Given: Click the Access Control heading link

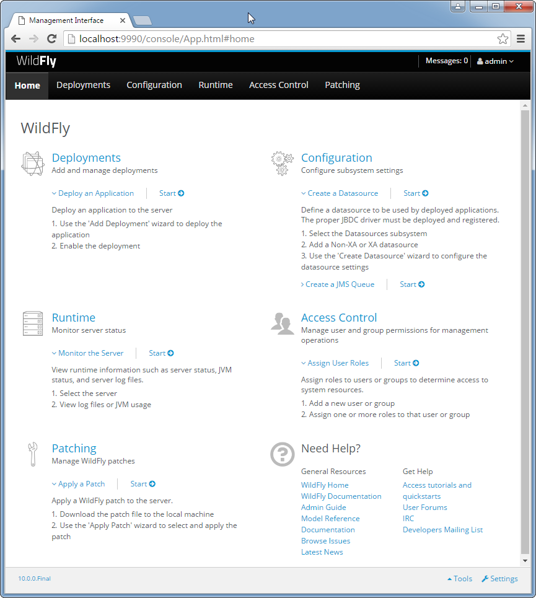Looking at the screenshot, I should coord(339,318).
